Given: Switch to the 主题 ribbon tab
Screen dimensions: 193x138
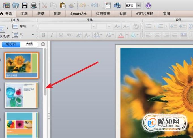Looking at the screenshot, I should (24, 14).
